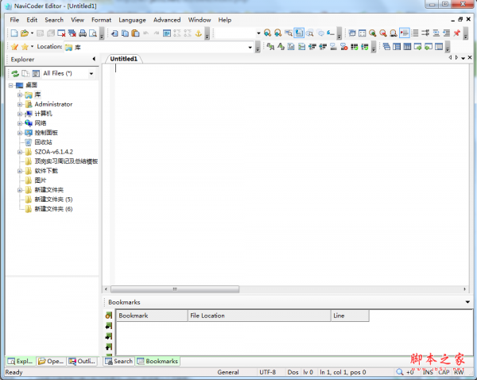Click the yellow anchor icon

198,33
